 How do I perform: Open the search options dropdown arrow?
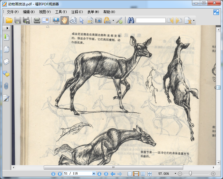tap(194, 21)
